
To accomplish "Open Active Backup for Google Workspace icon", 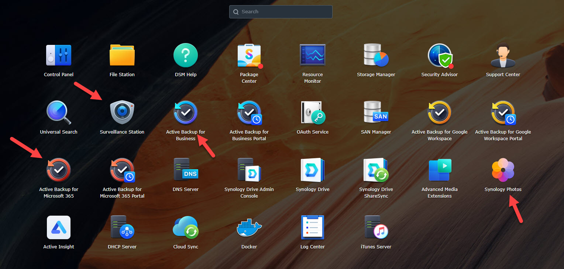I will [440, 113].
